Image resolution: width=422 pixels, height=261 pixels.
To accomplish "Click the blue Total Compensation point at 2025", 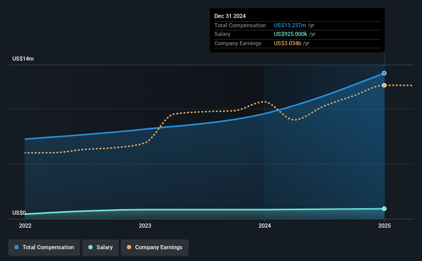I will (x=384, y=73).
